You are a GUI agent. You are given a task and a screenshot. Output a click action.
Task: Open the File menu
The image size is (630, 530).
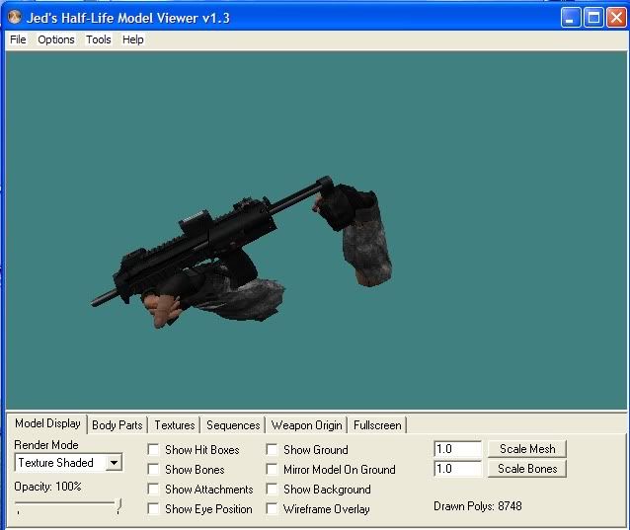(18, 39)
